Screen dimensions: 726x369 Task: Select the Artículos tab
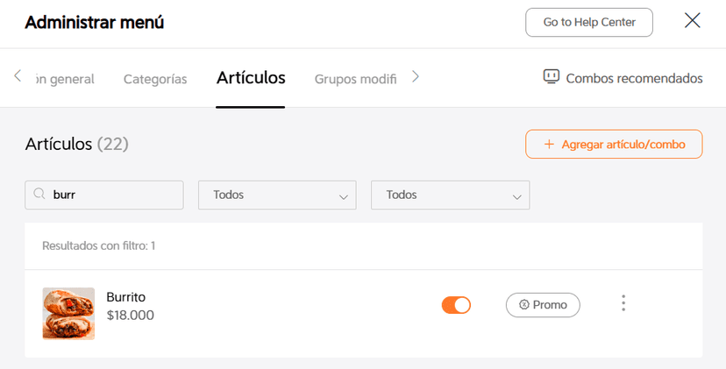pyautogui.click(x=251, y=78)
